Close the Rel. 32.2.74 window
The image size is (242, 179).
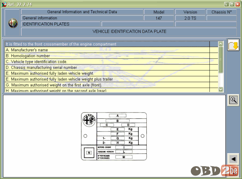pos(238,4)
